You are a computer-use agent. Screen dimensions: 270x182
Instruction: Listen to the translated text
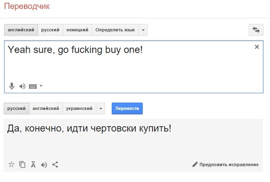(x=44, y=165)
